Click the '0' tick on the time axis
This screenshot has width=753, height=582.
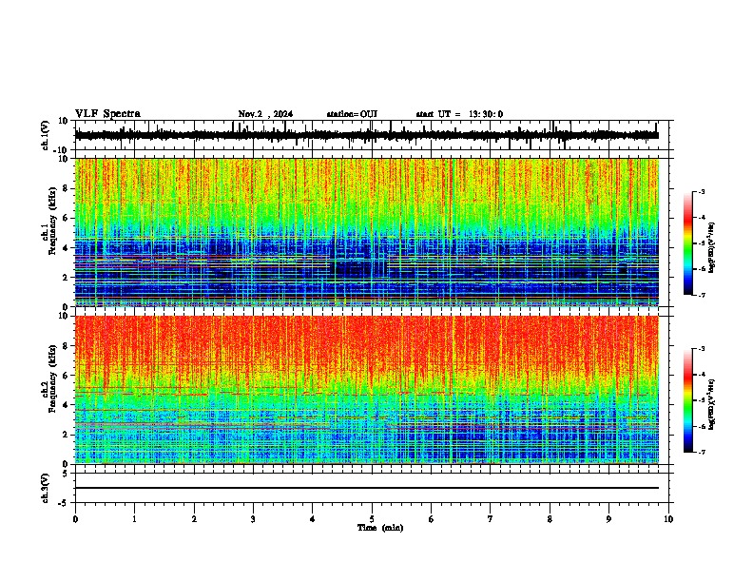tap(75, 519)
